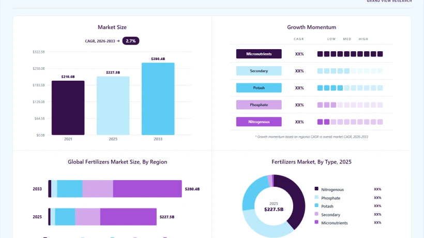
Task: Click the 'Fertilizers Market, By Type, 2025' title
Action: [x=311, y=162]
